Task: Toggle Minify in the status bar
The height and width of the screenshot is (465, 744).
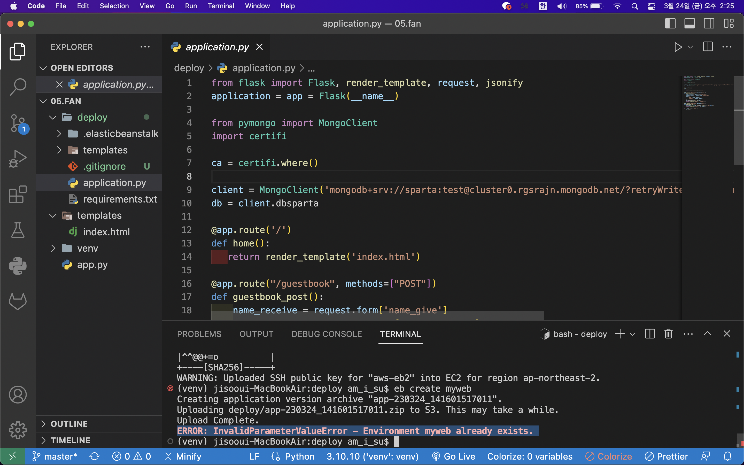Action: tap(183, 456)
